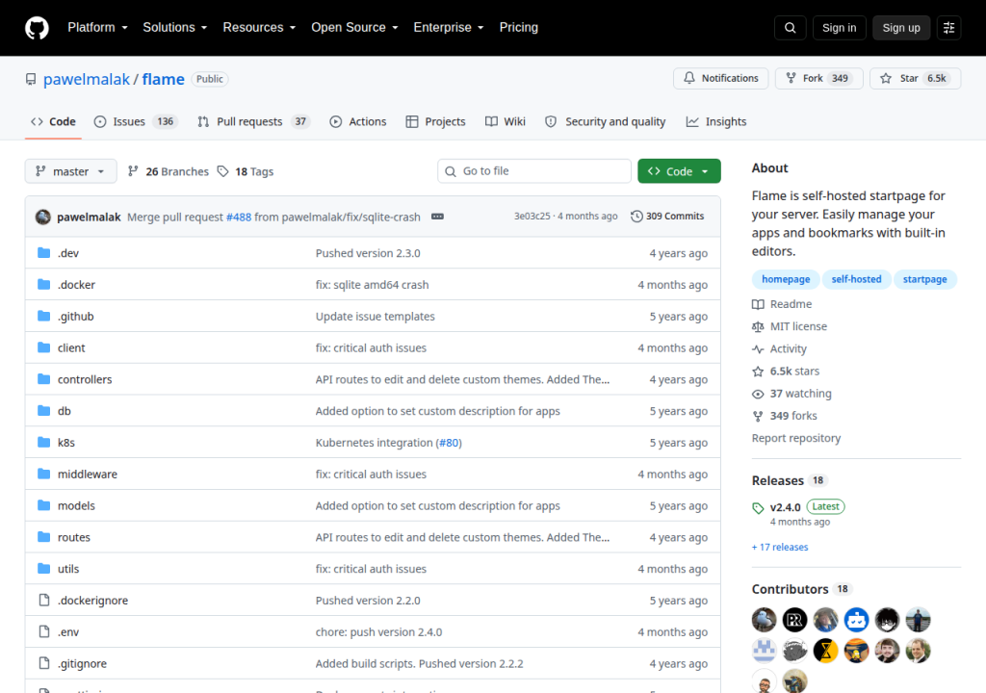Open the .dockerignore file icon
Viewport: 986px width, 693px height.
pos(44,600)
